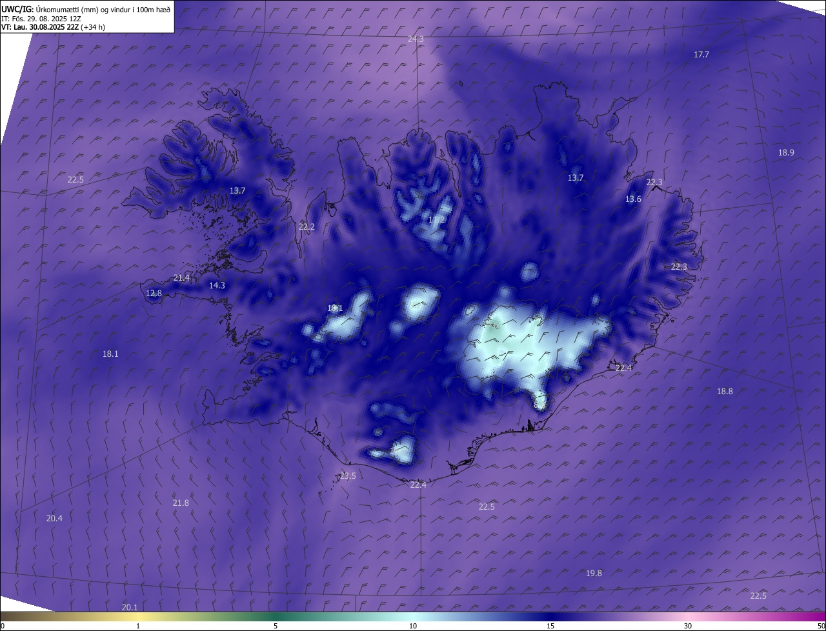This screenshot has height=631, width=826.
Task: Select the 18.1 value label
Action: coord(110,354)
